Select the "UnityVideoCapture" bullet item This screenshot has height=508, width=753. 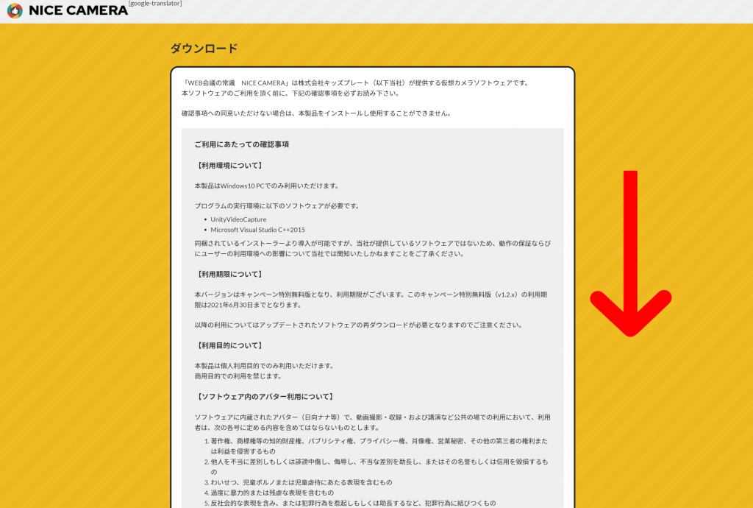coord(238,219)
